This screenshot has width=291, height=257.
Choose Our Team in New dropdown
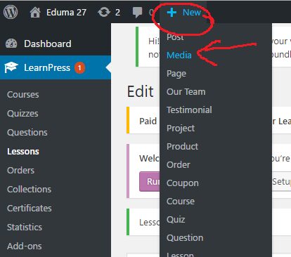[x=186, y=92]
